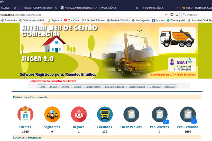Viewport: 212px width, 141px height.
Task: Open the GSArt Web Solutions bookmark
Action: [x=93, y=20]
